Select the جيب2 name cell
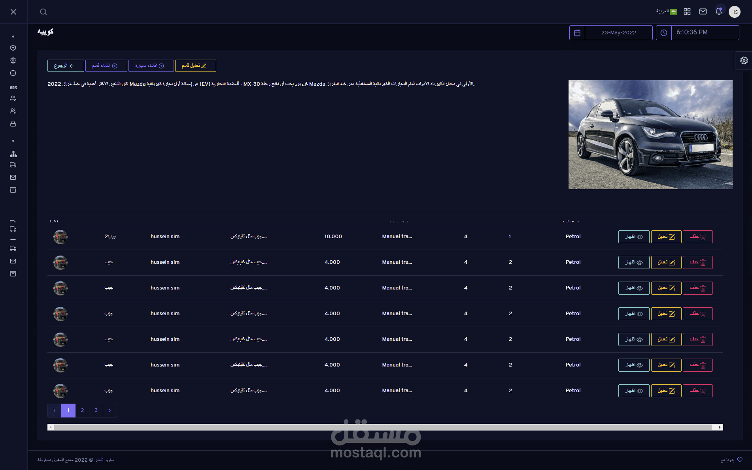The height and width of the screenshot is (470, 752). click(x=110, y=237)
